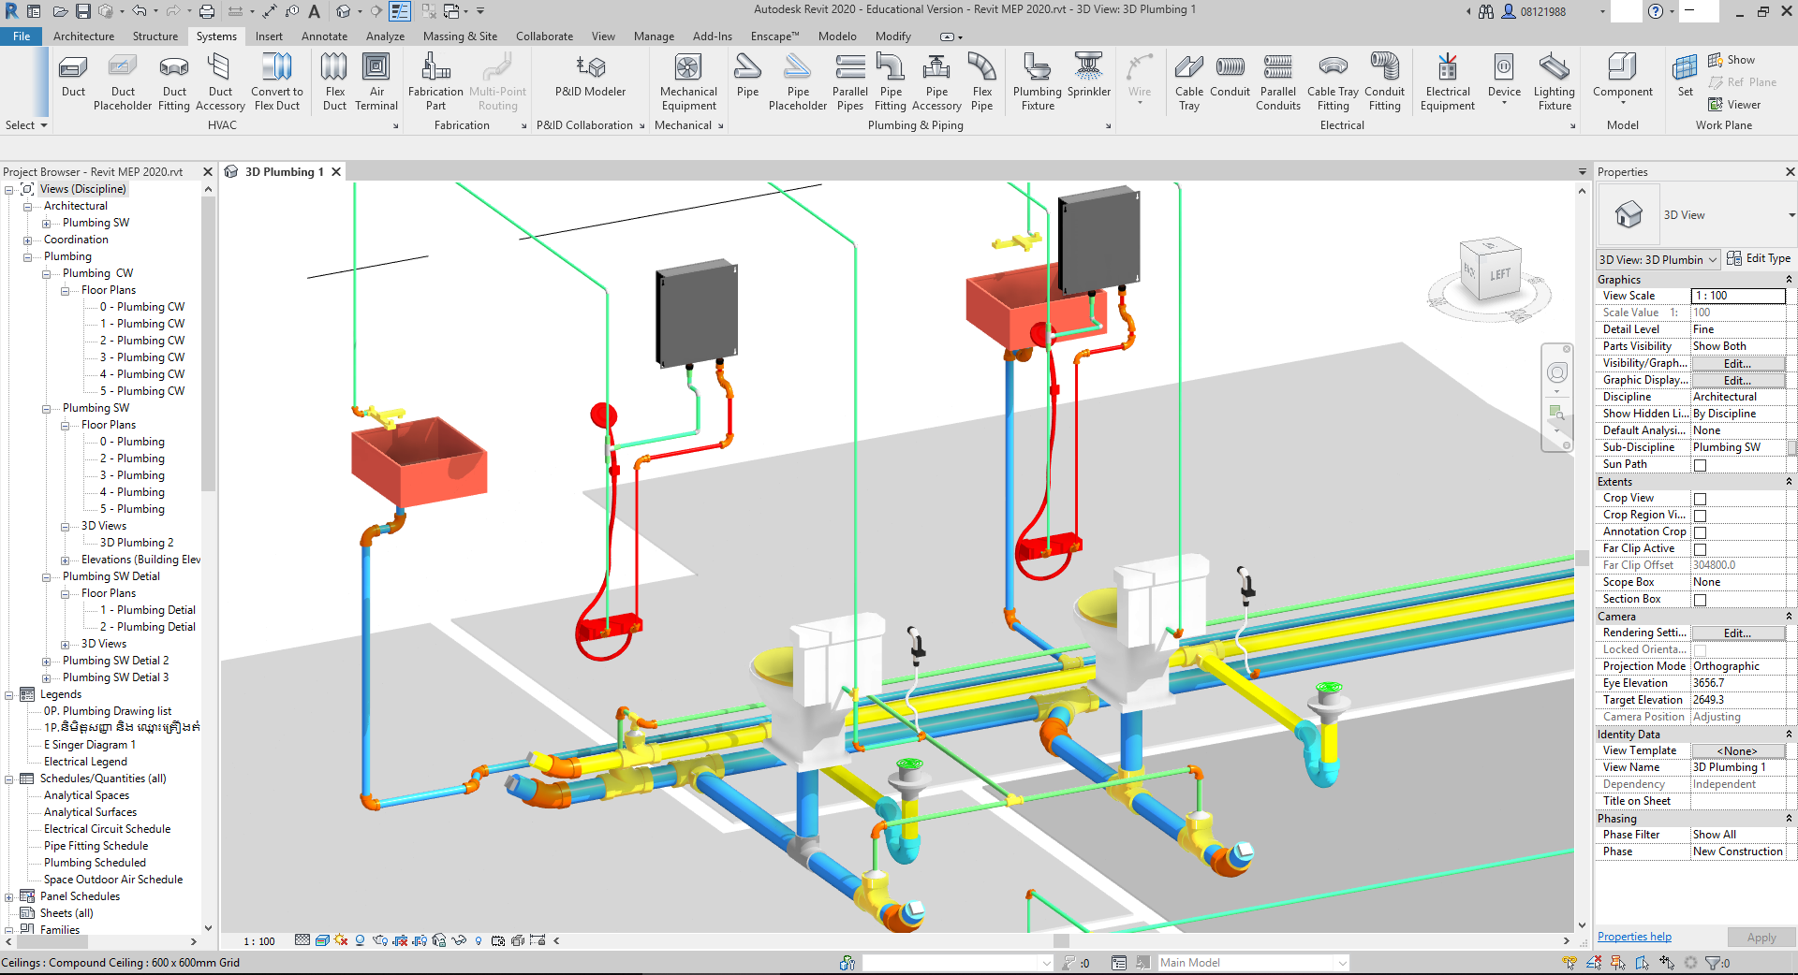Enable the Crop View checkbox

pyautogui.click(x=1700, y=499)
